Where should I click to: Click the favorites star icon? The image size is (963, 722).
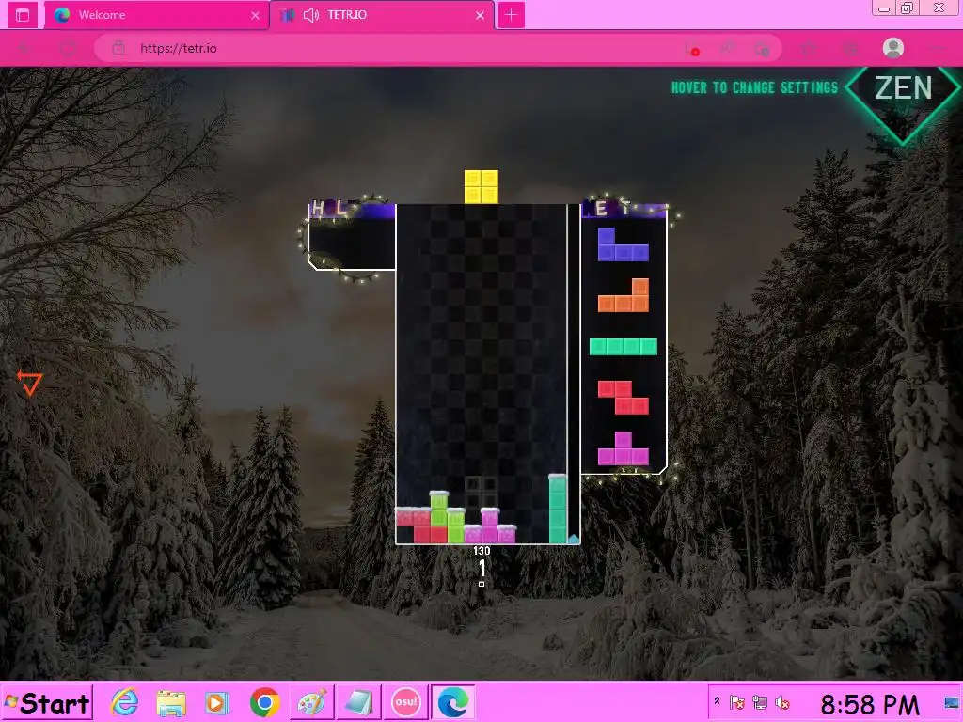click(810, 49)
